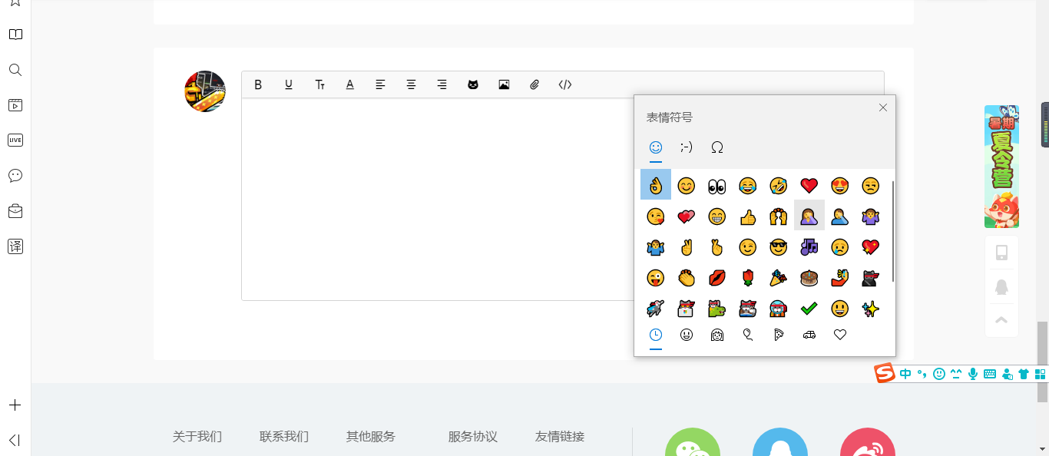Align text to the left
This screenshot has height=456, width=1049.
coord(380,84)
